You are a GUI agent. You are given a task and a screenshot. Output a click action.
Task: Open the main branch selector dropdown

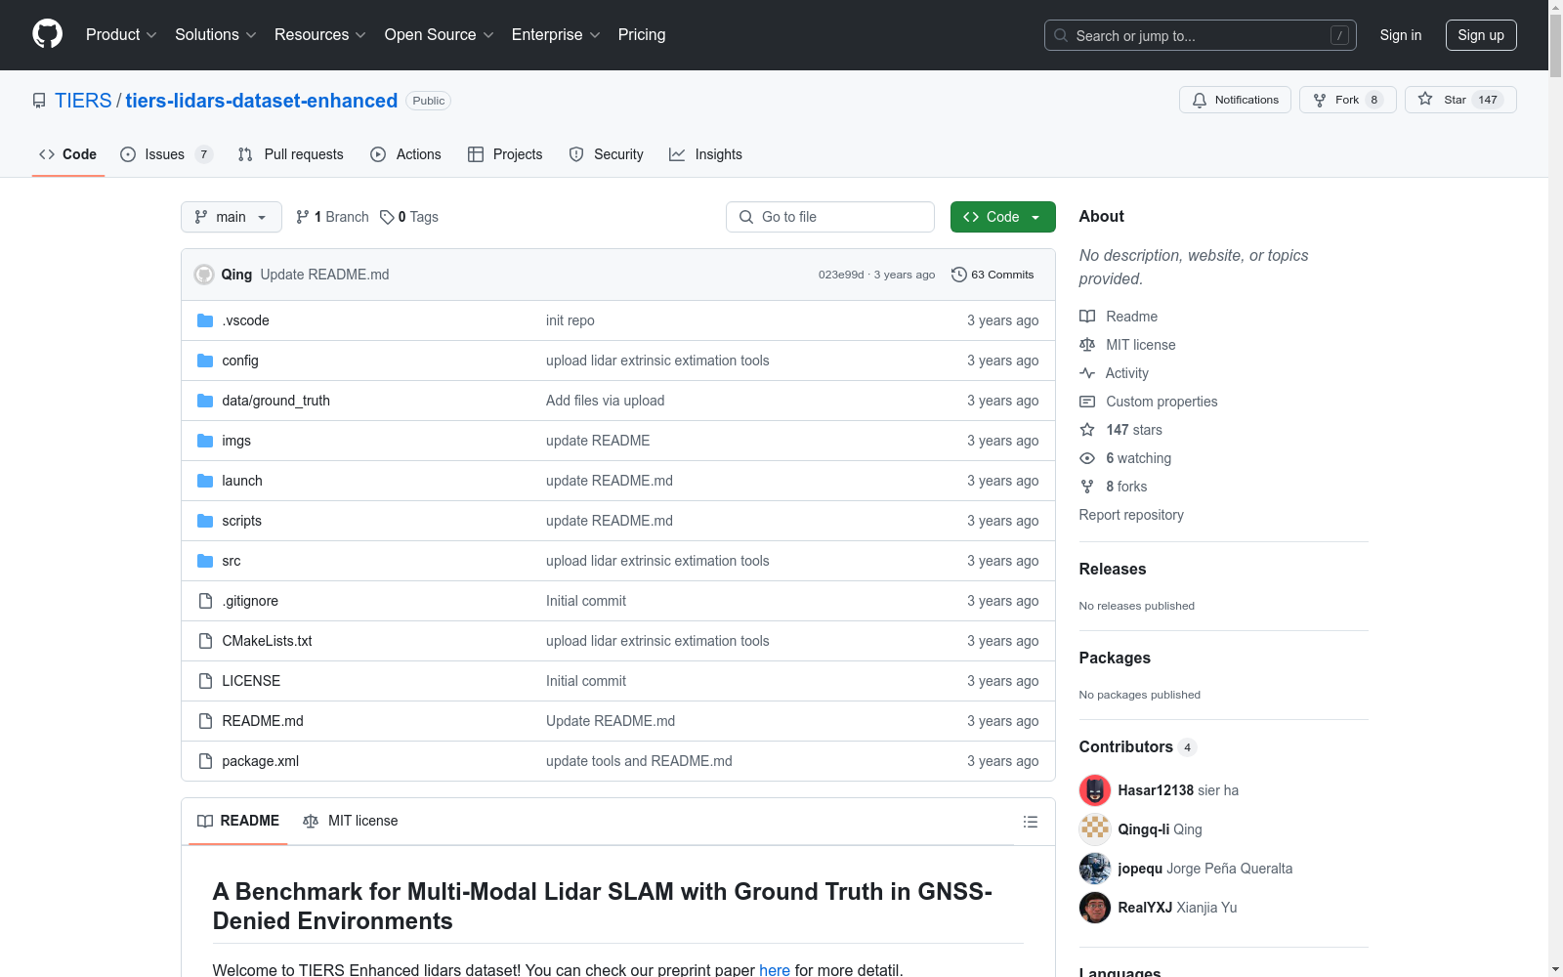tap(232, 217)
